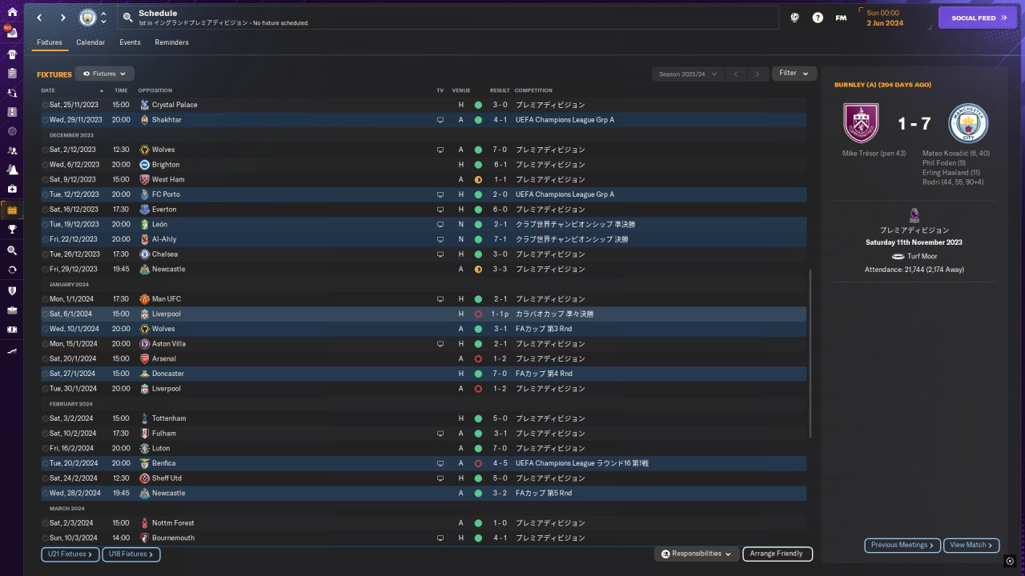Viewport: 1025px width, 576px height.
Task: Click the Benfica club badge in fixtures
Action: [x=144, y=463]
